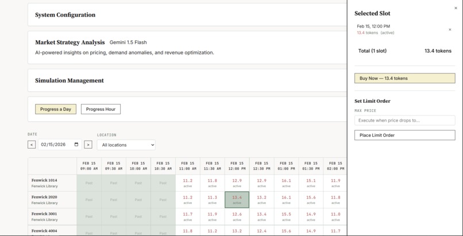Select Fenwick 3001 12:30 PM slot 13.4
Screen dimensions: 463x236
click(x=261, y=216)
